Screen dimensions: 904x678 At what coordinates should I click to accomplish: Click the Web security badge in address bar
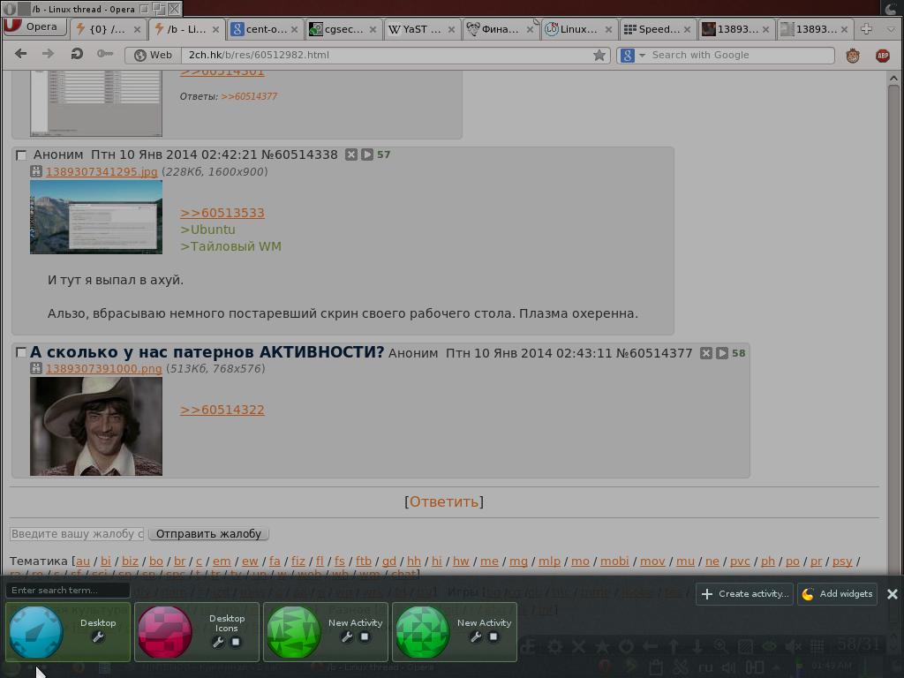click(x=154, y=55)
